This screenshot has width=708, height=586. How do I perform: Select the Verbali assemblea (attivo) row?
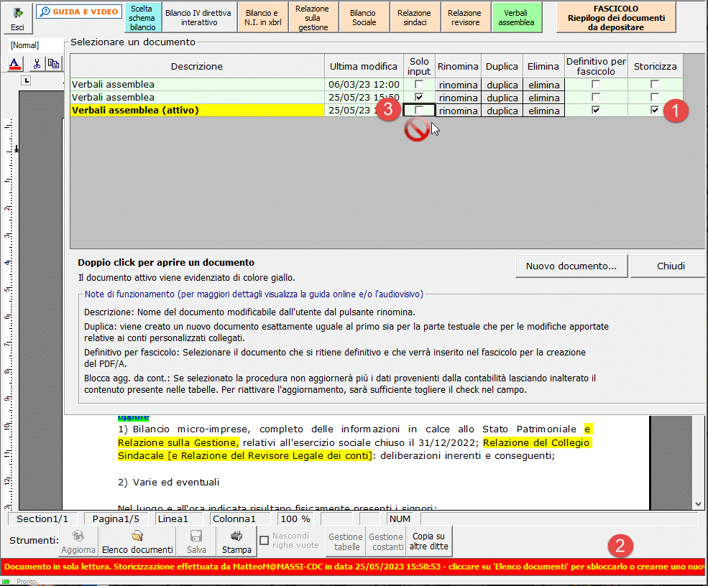tap(197, 110)
